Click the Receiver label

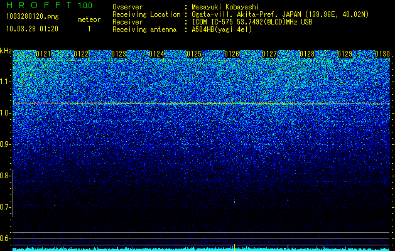pyautogui.click(x=127, y=22)
